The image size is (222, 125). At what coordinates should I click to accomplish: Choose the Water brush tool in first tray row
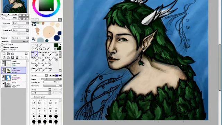(x=55, y=54)
